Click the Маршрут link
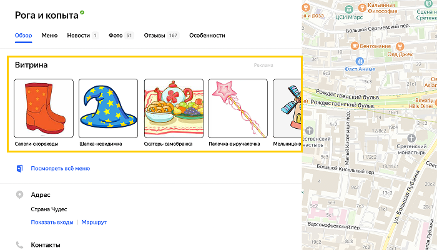Screen dimensions: 437x250 pyautogui.click(x=94, y=222)
